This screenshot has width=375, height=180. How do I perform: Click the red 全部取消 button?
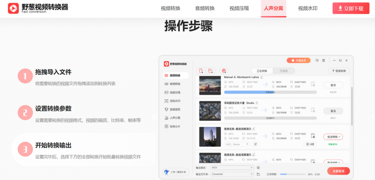[338, 171]
